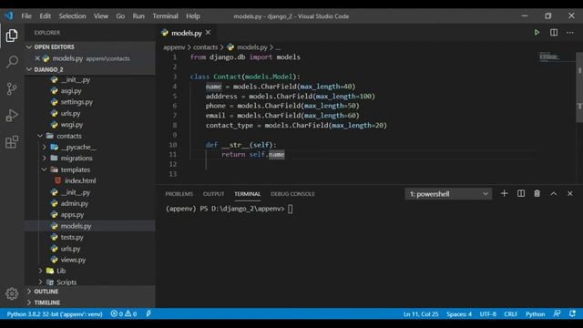
Task: Open the Help menu
Action: coord(193,16)
